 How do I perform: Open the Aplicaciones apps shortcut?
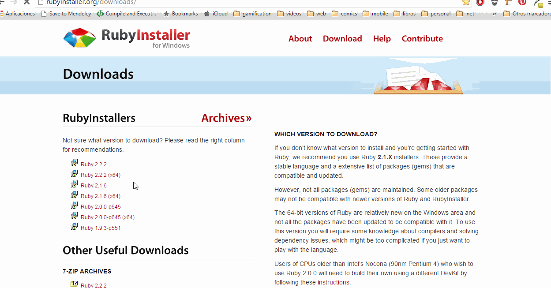[18, 14]
